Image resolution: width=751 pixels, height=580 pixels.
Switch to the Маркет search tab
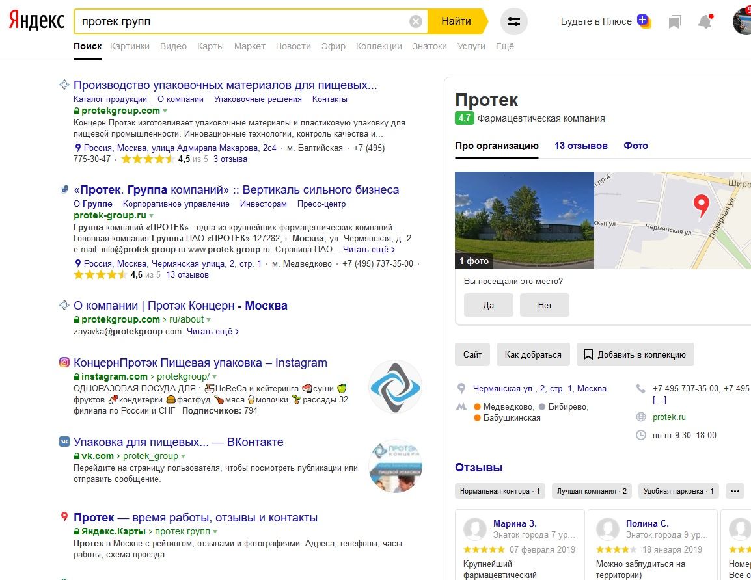(249, 46)
